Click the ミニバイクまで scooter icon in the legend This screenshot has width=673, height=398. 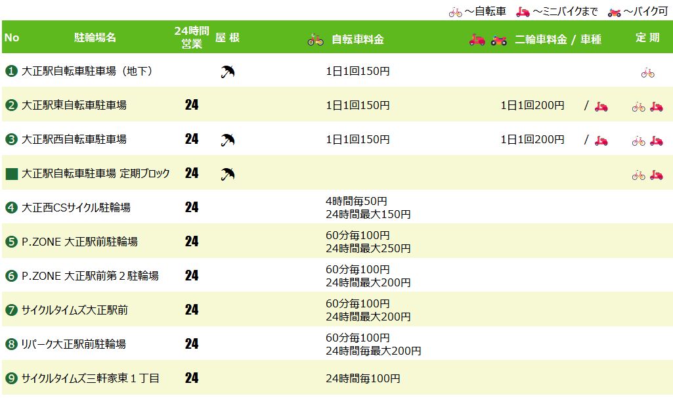523,12
